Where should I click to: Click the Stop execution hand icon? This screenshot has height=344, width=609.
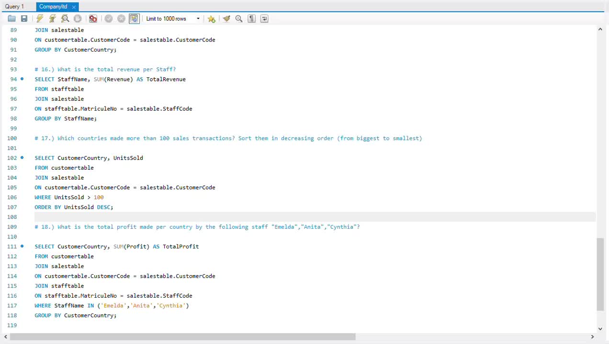(x=78, y=19)
